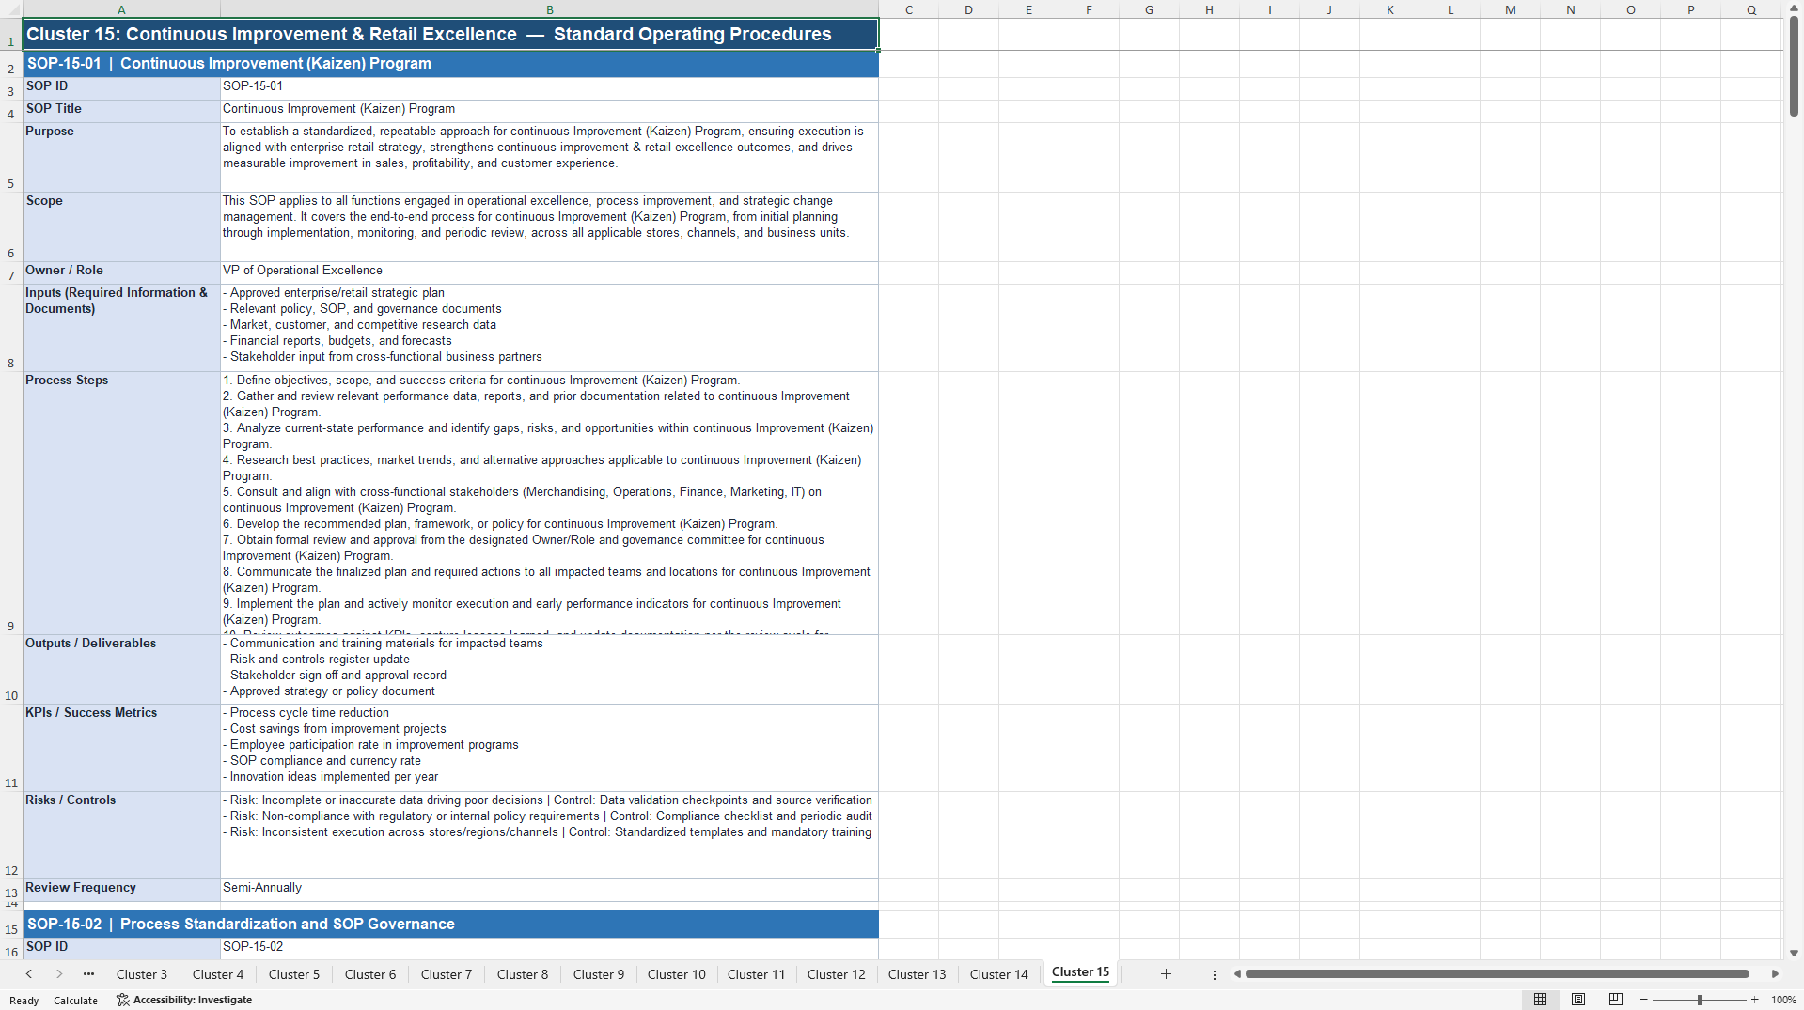Screen dimensions: 1804x1010
Task: Select the 'Purpose' label cell
Action: point(121,157)
